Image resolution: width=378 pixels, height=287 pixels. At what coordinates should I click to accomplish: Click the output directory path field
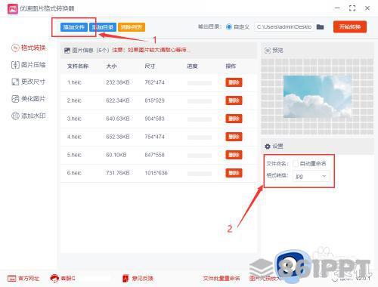click(283, 26)
